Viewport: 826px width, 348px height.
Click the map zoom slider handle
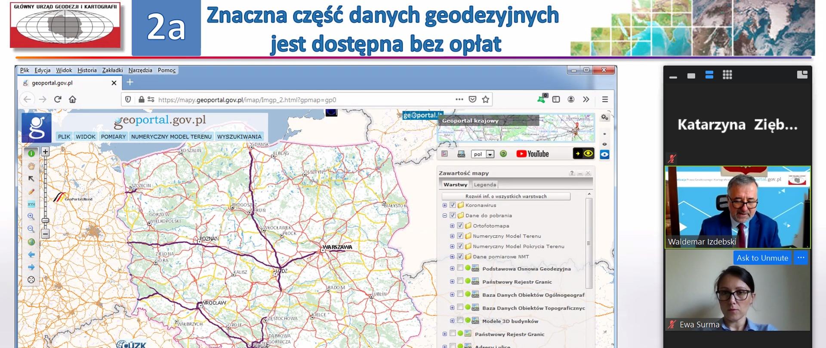[x=45, y=220]
